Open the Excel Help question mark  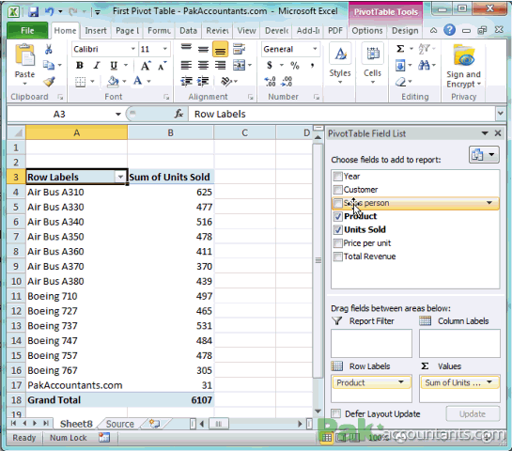coord(450,30)
